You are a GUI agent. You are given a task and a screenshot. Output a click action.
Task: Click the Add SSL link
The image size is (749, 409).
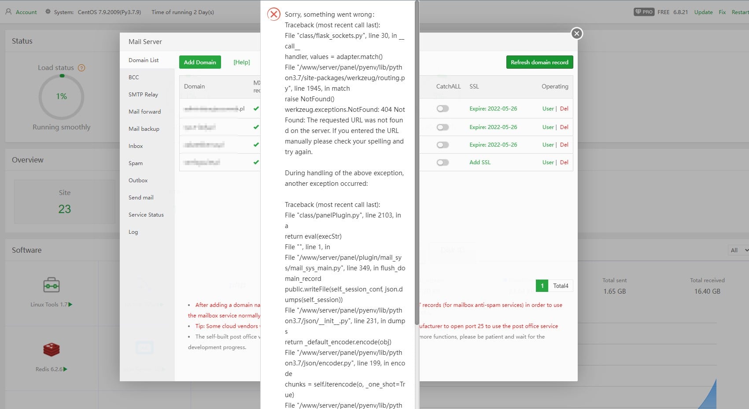480,162
